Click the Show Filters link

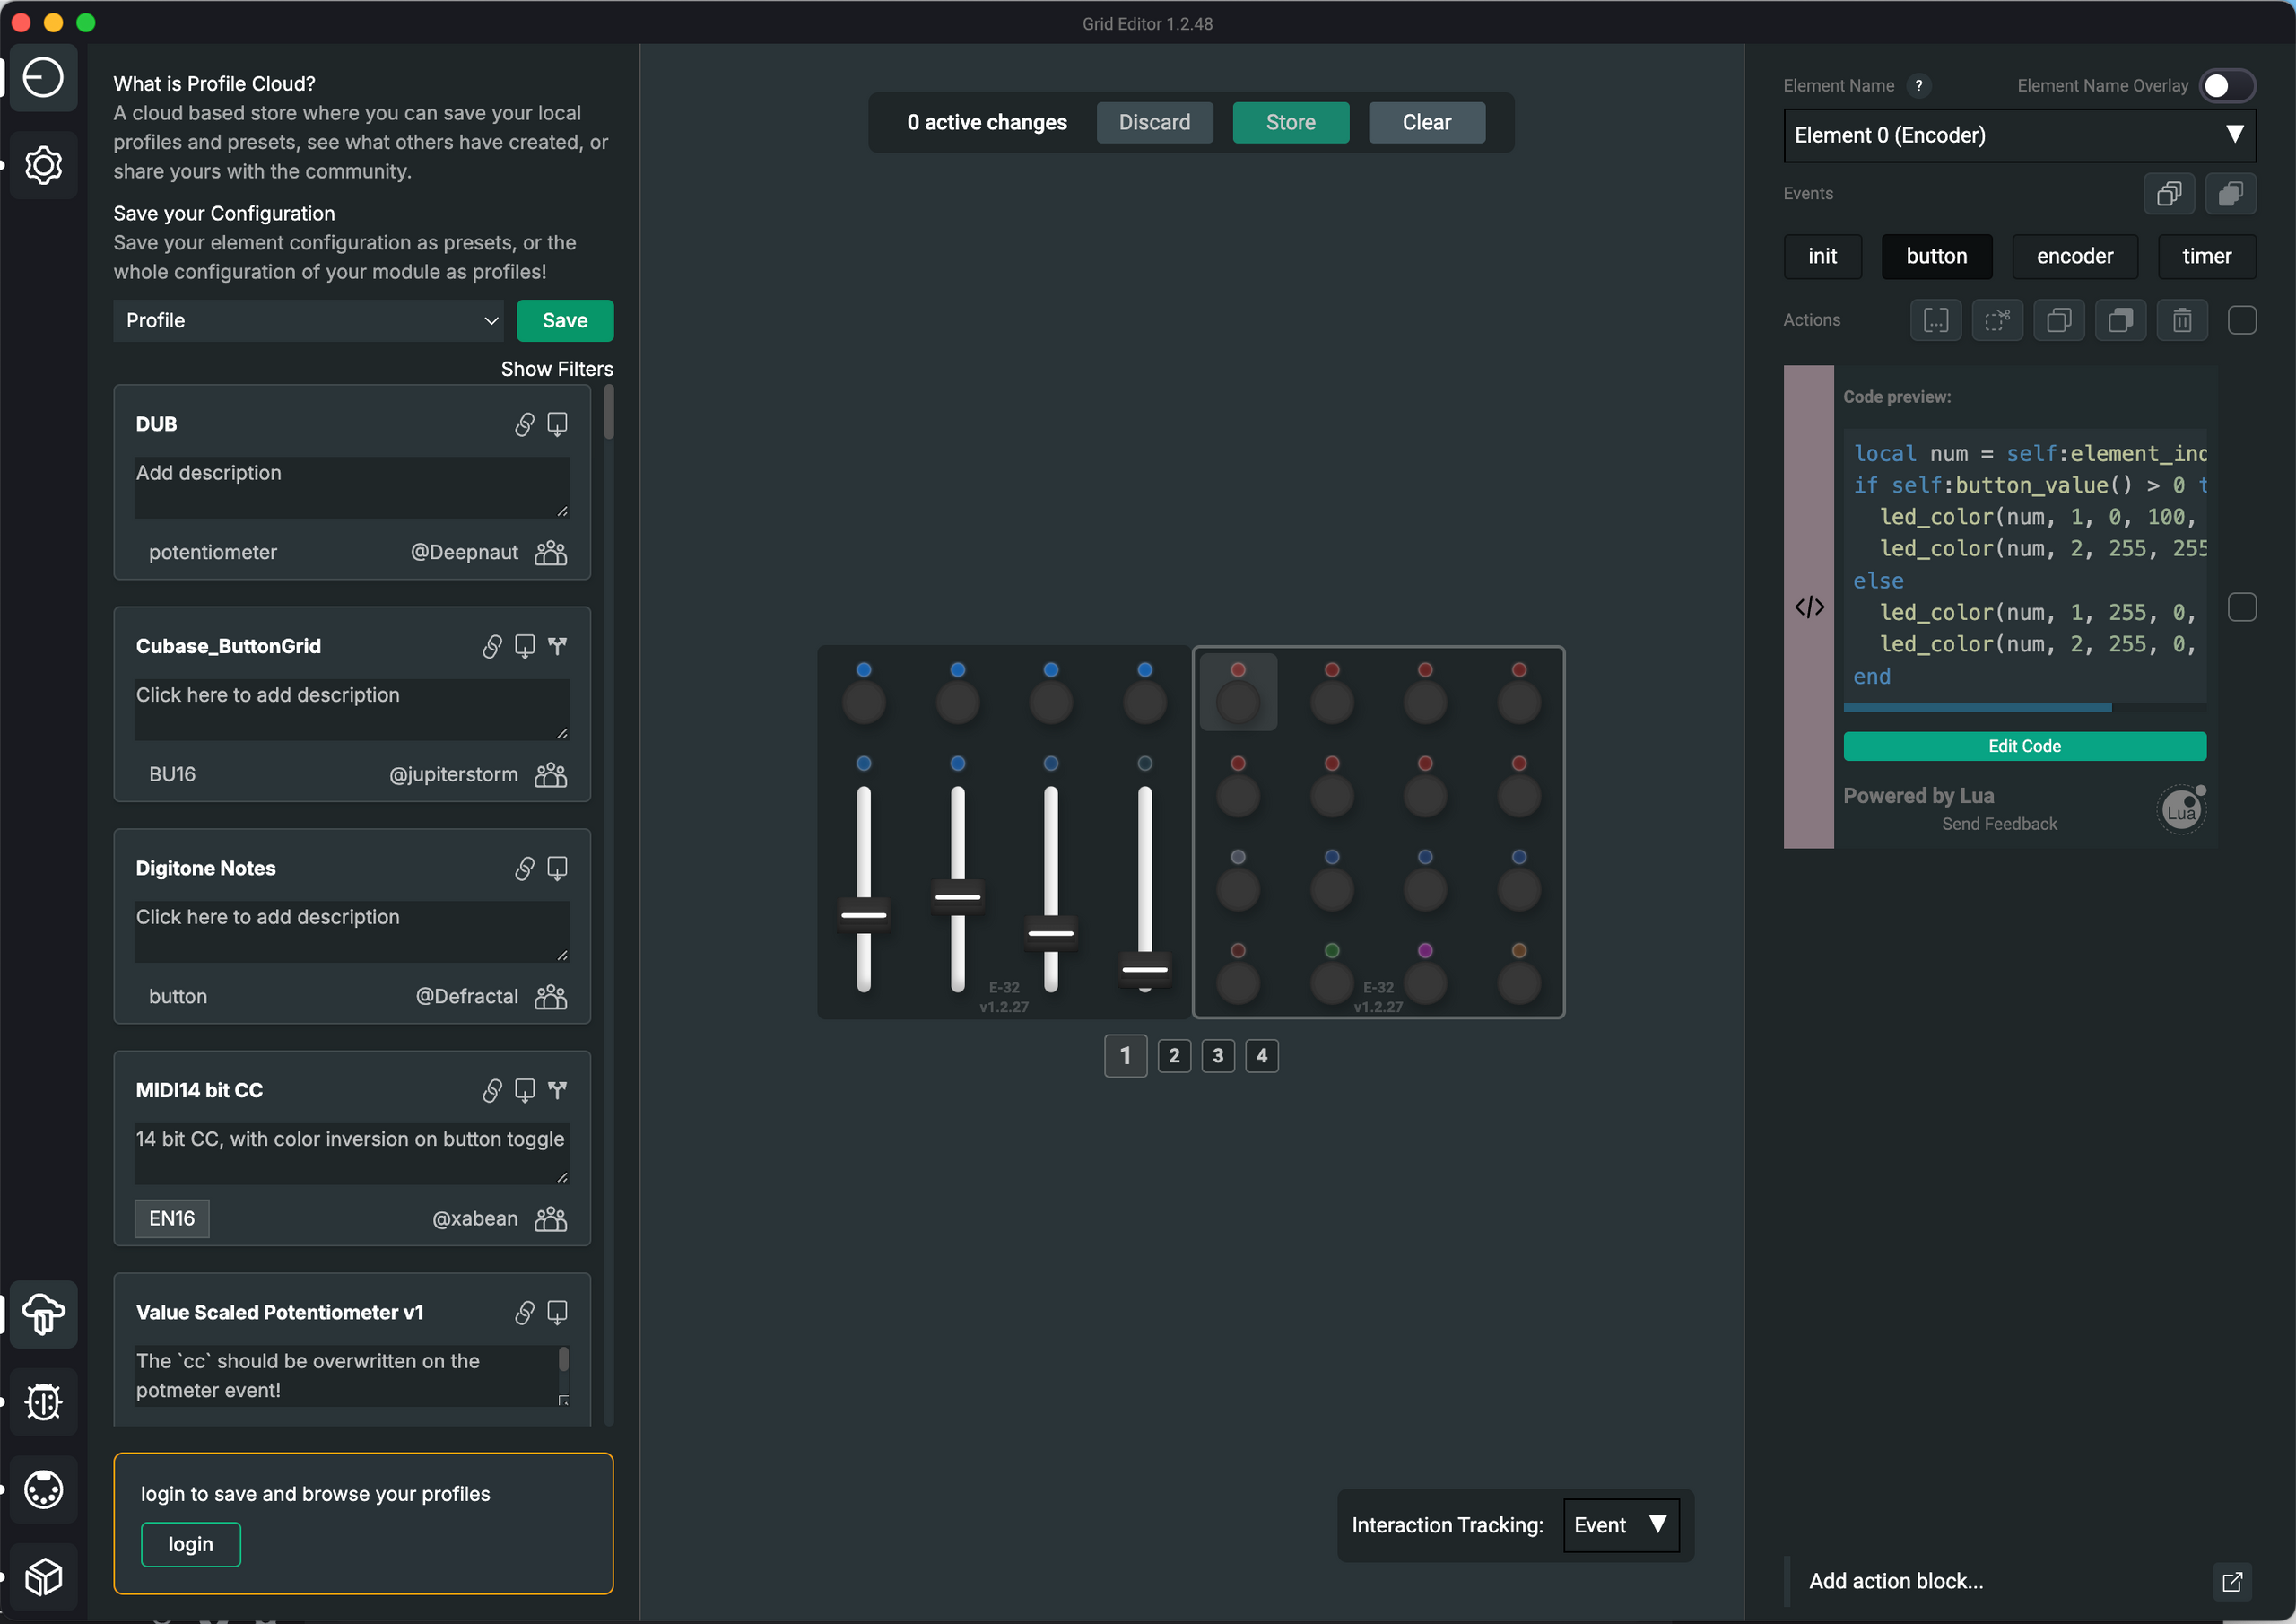(557, 370)
